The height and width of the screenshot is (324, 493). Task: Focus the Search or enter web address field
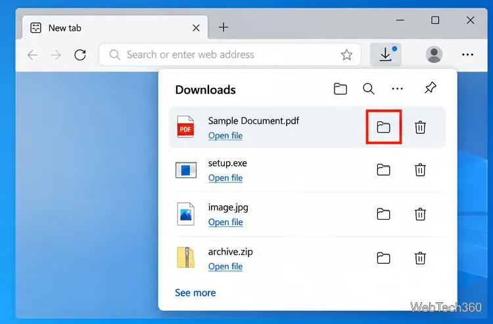[229, 54]
